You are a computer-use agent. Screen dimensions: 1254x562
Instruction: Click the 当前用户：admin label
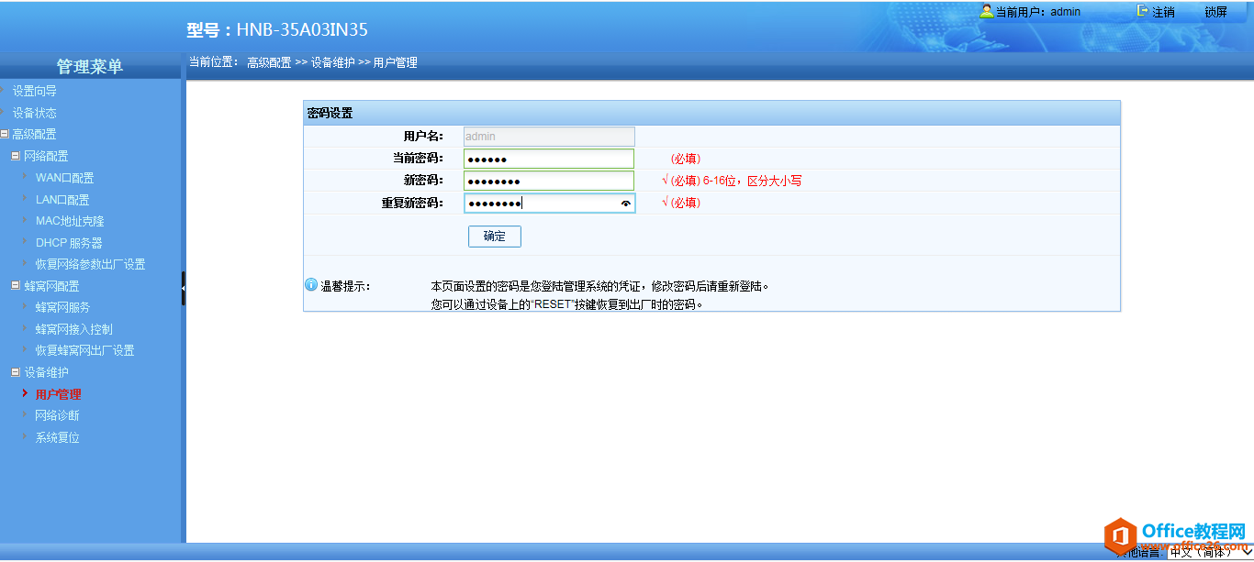(x=1037, y=12)
